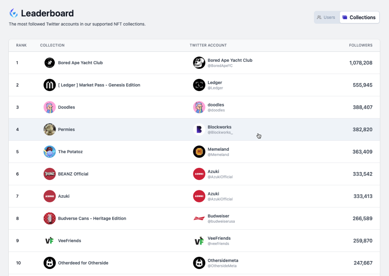Click the Otherdeed for Otherside collection avatar
The width and height of the screenshot is (389, 276).
coord(50,263)
